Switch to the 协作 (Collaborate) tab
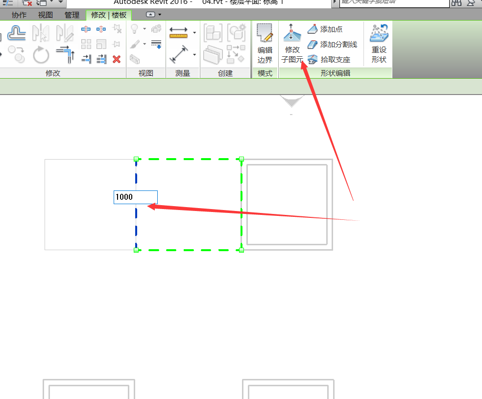482x399 pixels. tap(19, 15)
